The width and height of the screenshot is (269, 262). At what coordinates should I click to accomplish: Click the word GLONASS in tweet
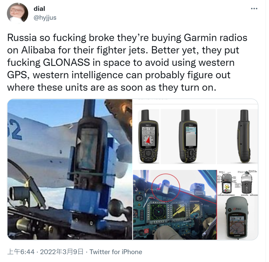(x=66, y=62)
